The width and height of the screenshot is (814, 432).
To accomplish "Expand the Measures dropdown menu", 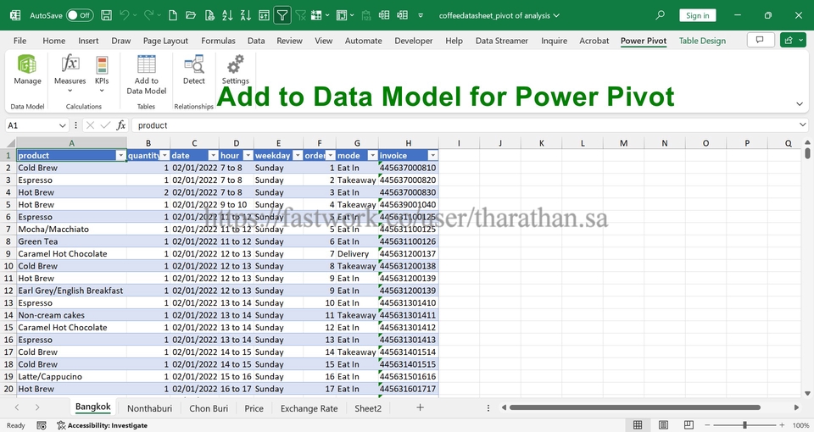I will [x=70, y=91].
